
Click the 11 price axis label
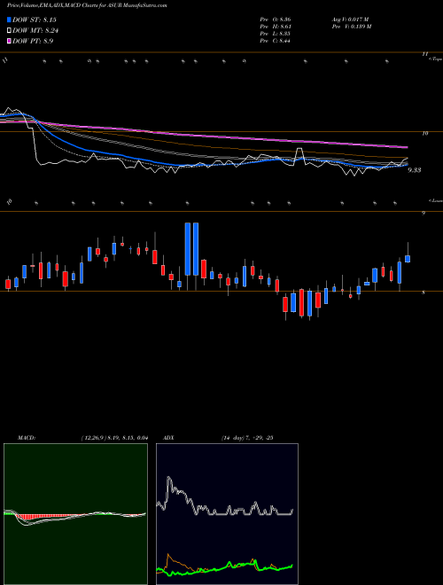pos(424,54)
